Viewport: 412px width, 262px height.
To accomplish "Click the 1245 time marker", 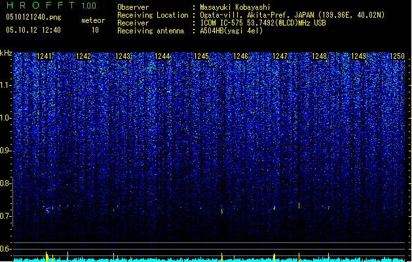I will (201, 56).
